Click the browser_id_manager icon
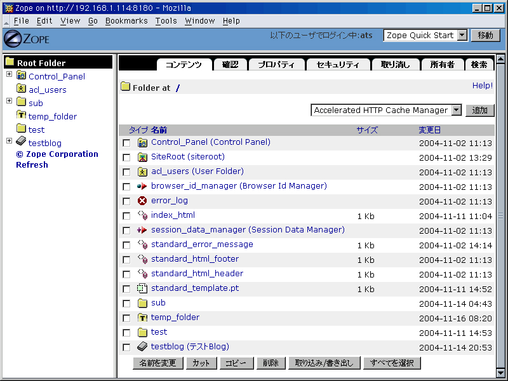This screenshot has width=508, height=381. pyautogui.click(x=142, y=186)
